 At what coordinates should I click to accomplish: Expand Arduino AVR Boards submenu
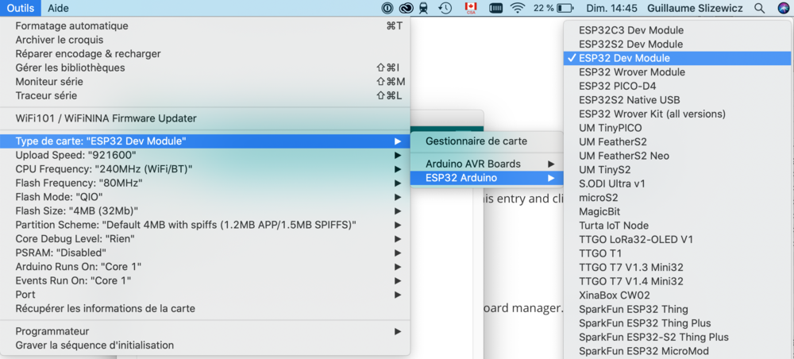coord(487,164)
